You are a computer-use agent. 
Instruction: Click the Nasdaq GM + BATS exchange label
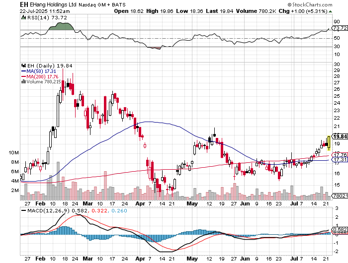[x=102, y=4]
